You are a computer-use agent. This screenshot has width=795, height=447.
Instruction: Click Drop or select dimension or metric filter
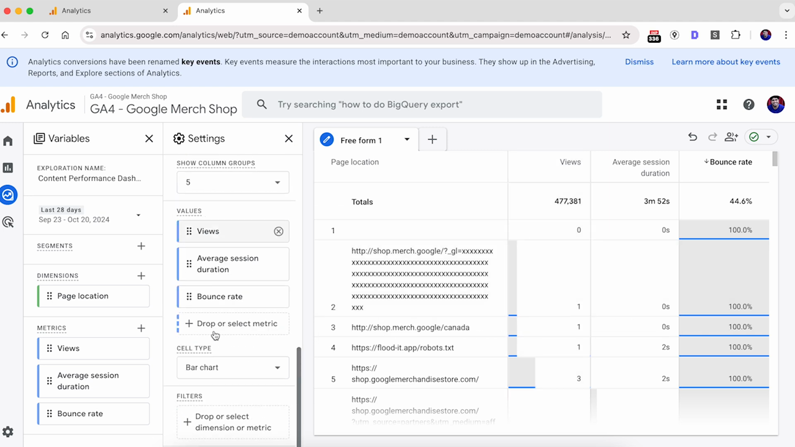tap(233, 422)
